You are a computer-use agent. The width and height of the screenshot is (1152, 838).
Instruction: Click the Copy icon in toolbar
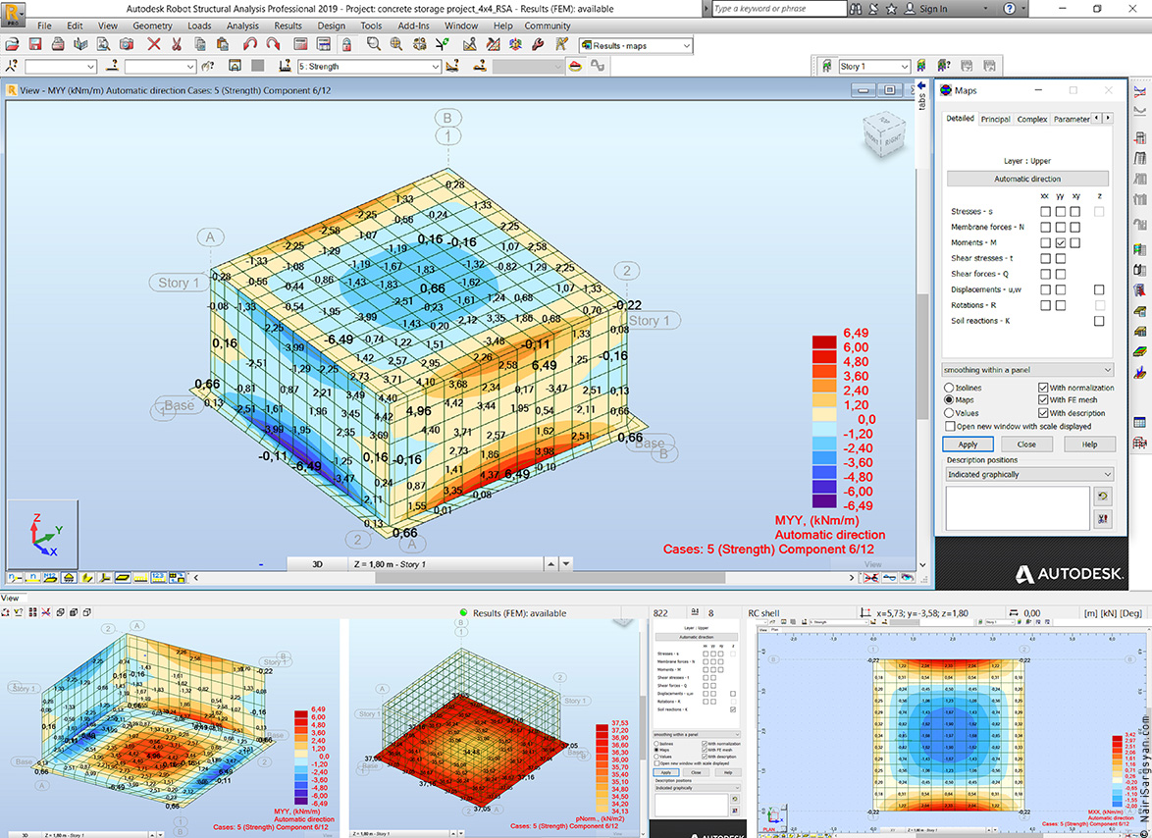click(200, 44)
